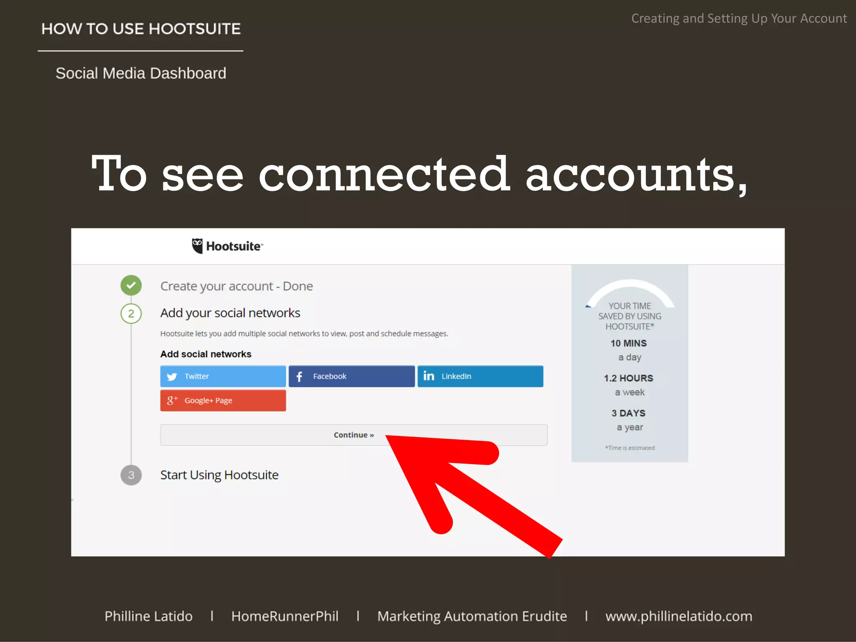The image size is (856, 642).
Task: Click '*Time is estimated' footnote
Action: (630, 448)
